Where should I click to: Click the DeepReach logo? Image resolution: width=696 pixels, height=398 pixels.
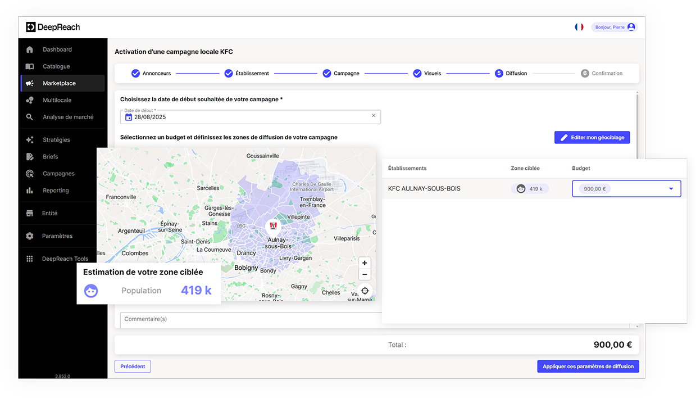click(x=53, y=27)
